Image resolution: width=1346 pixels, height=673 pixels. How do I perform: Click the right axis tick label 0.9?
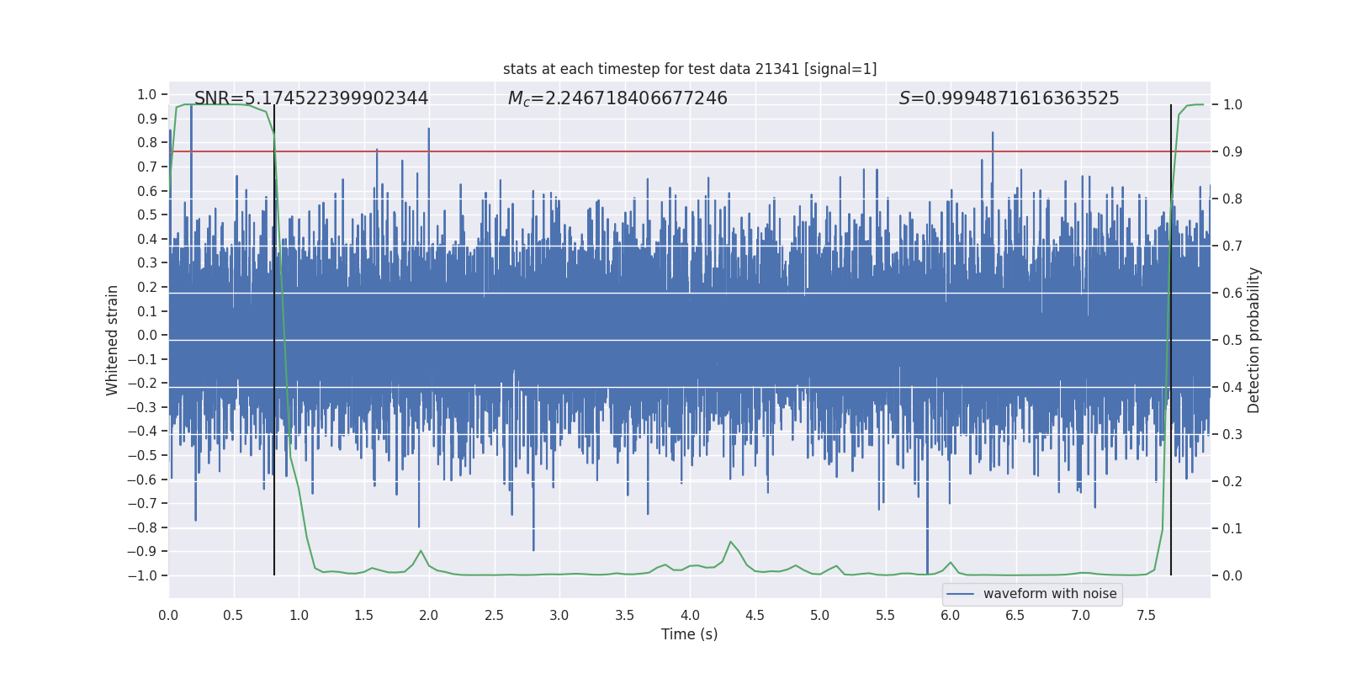[1232, 152]
